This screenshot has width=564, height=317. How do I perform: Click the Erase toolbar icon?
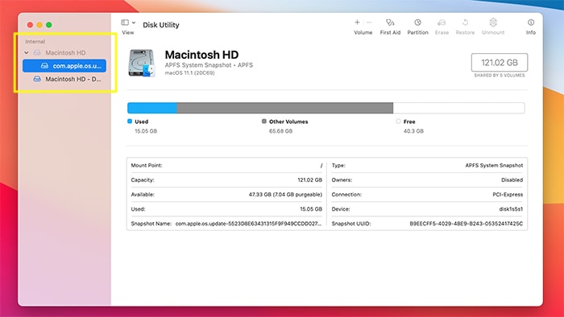[442, 23]
